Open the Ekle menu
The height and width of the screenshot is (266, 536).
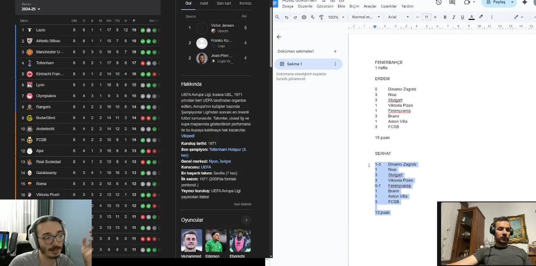(x=341, y=6)
